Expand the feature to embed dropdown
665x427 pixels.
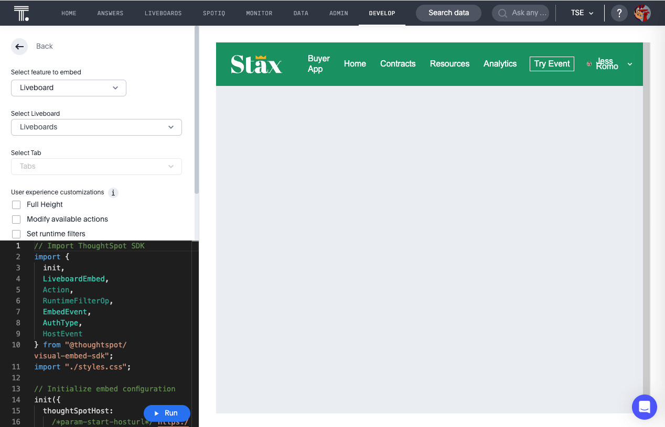click(x=68, y=87)
